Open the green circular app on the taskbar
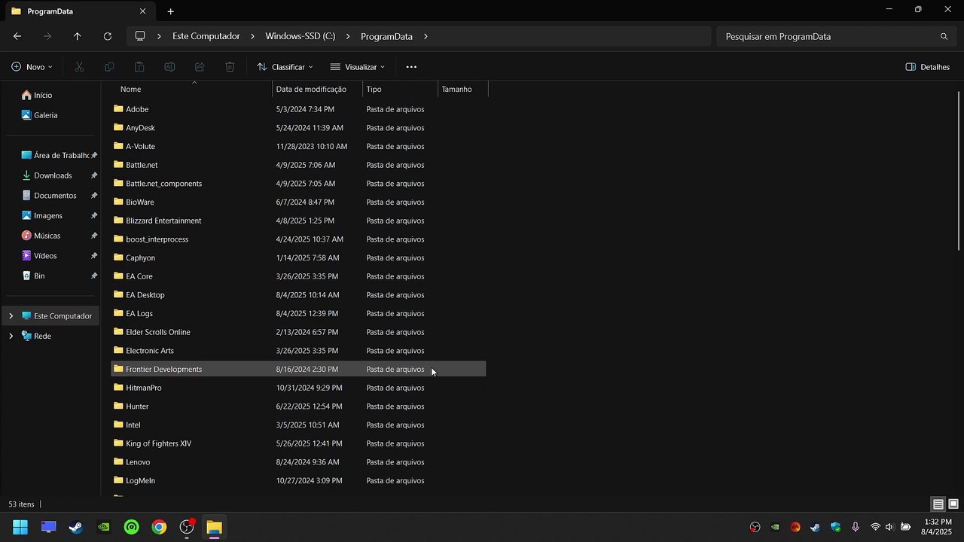 (x=132, y=527)
